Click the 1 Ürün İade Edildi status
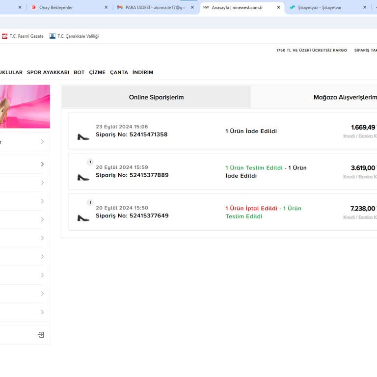 pos(251,131)
